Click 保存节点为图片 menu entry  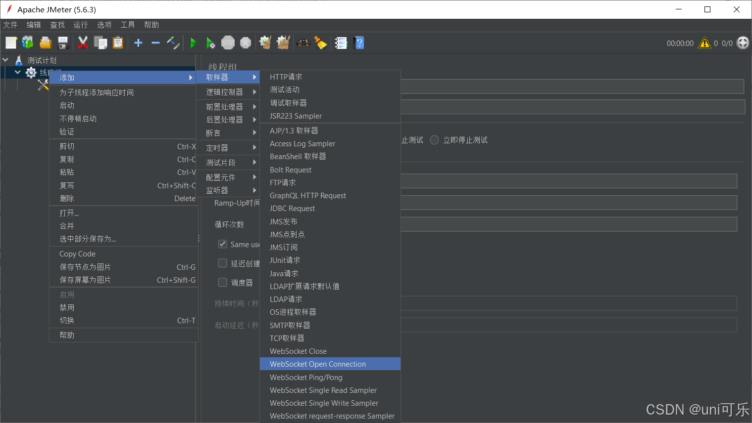(x=124, y=267)
